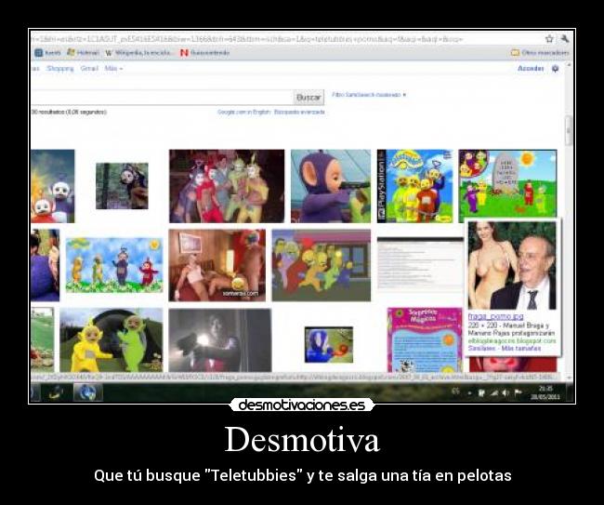Open the Wikipedia bookmark
The height and width of the screenshot is (505, 604).
(x=139, y=53)
